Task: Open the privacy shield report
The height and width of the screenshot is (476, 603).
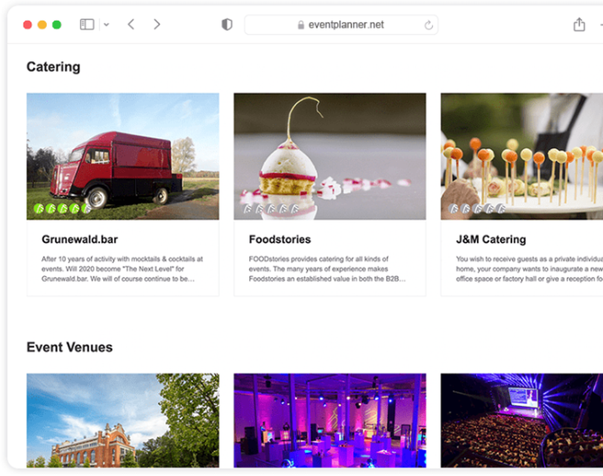Action: (226, 24)
